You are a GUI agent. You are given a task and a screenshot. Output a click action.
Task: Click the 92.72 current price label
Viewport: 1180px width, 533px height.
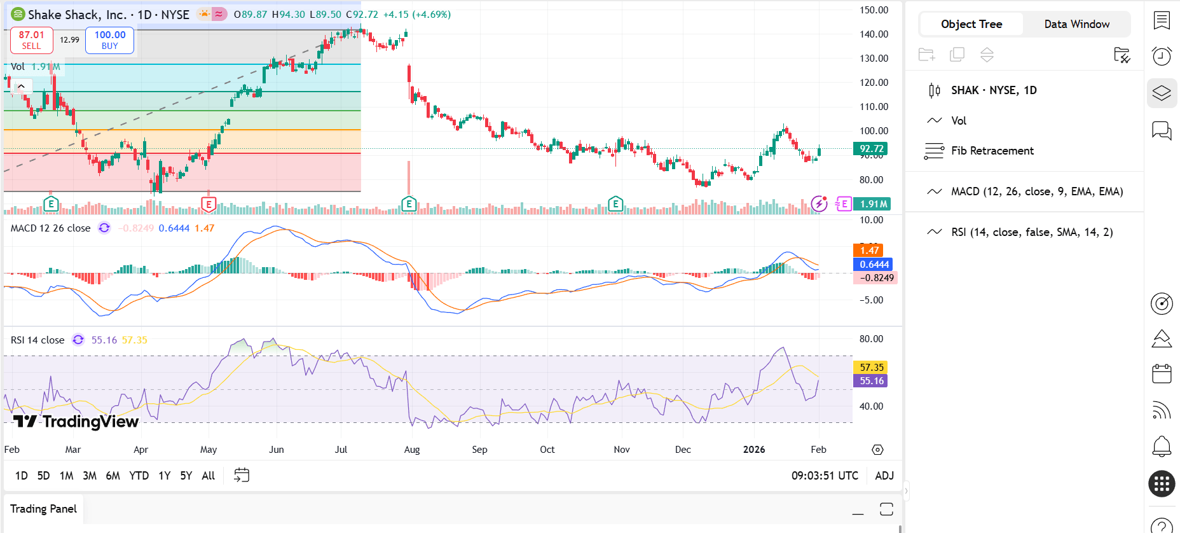tap(872, 149)
